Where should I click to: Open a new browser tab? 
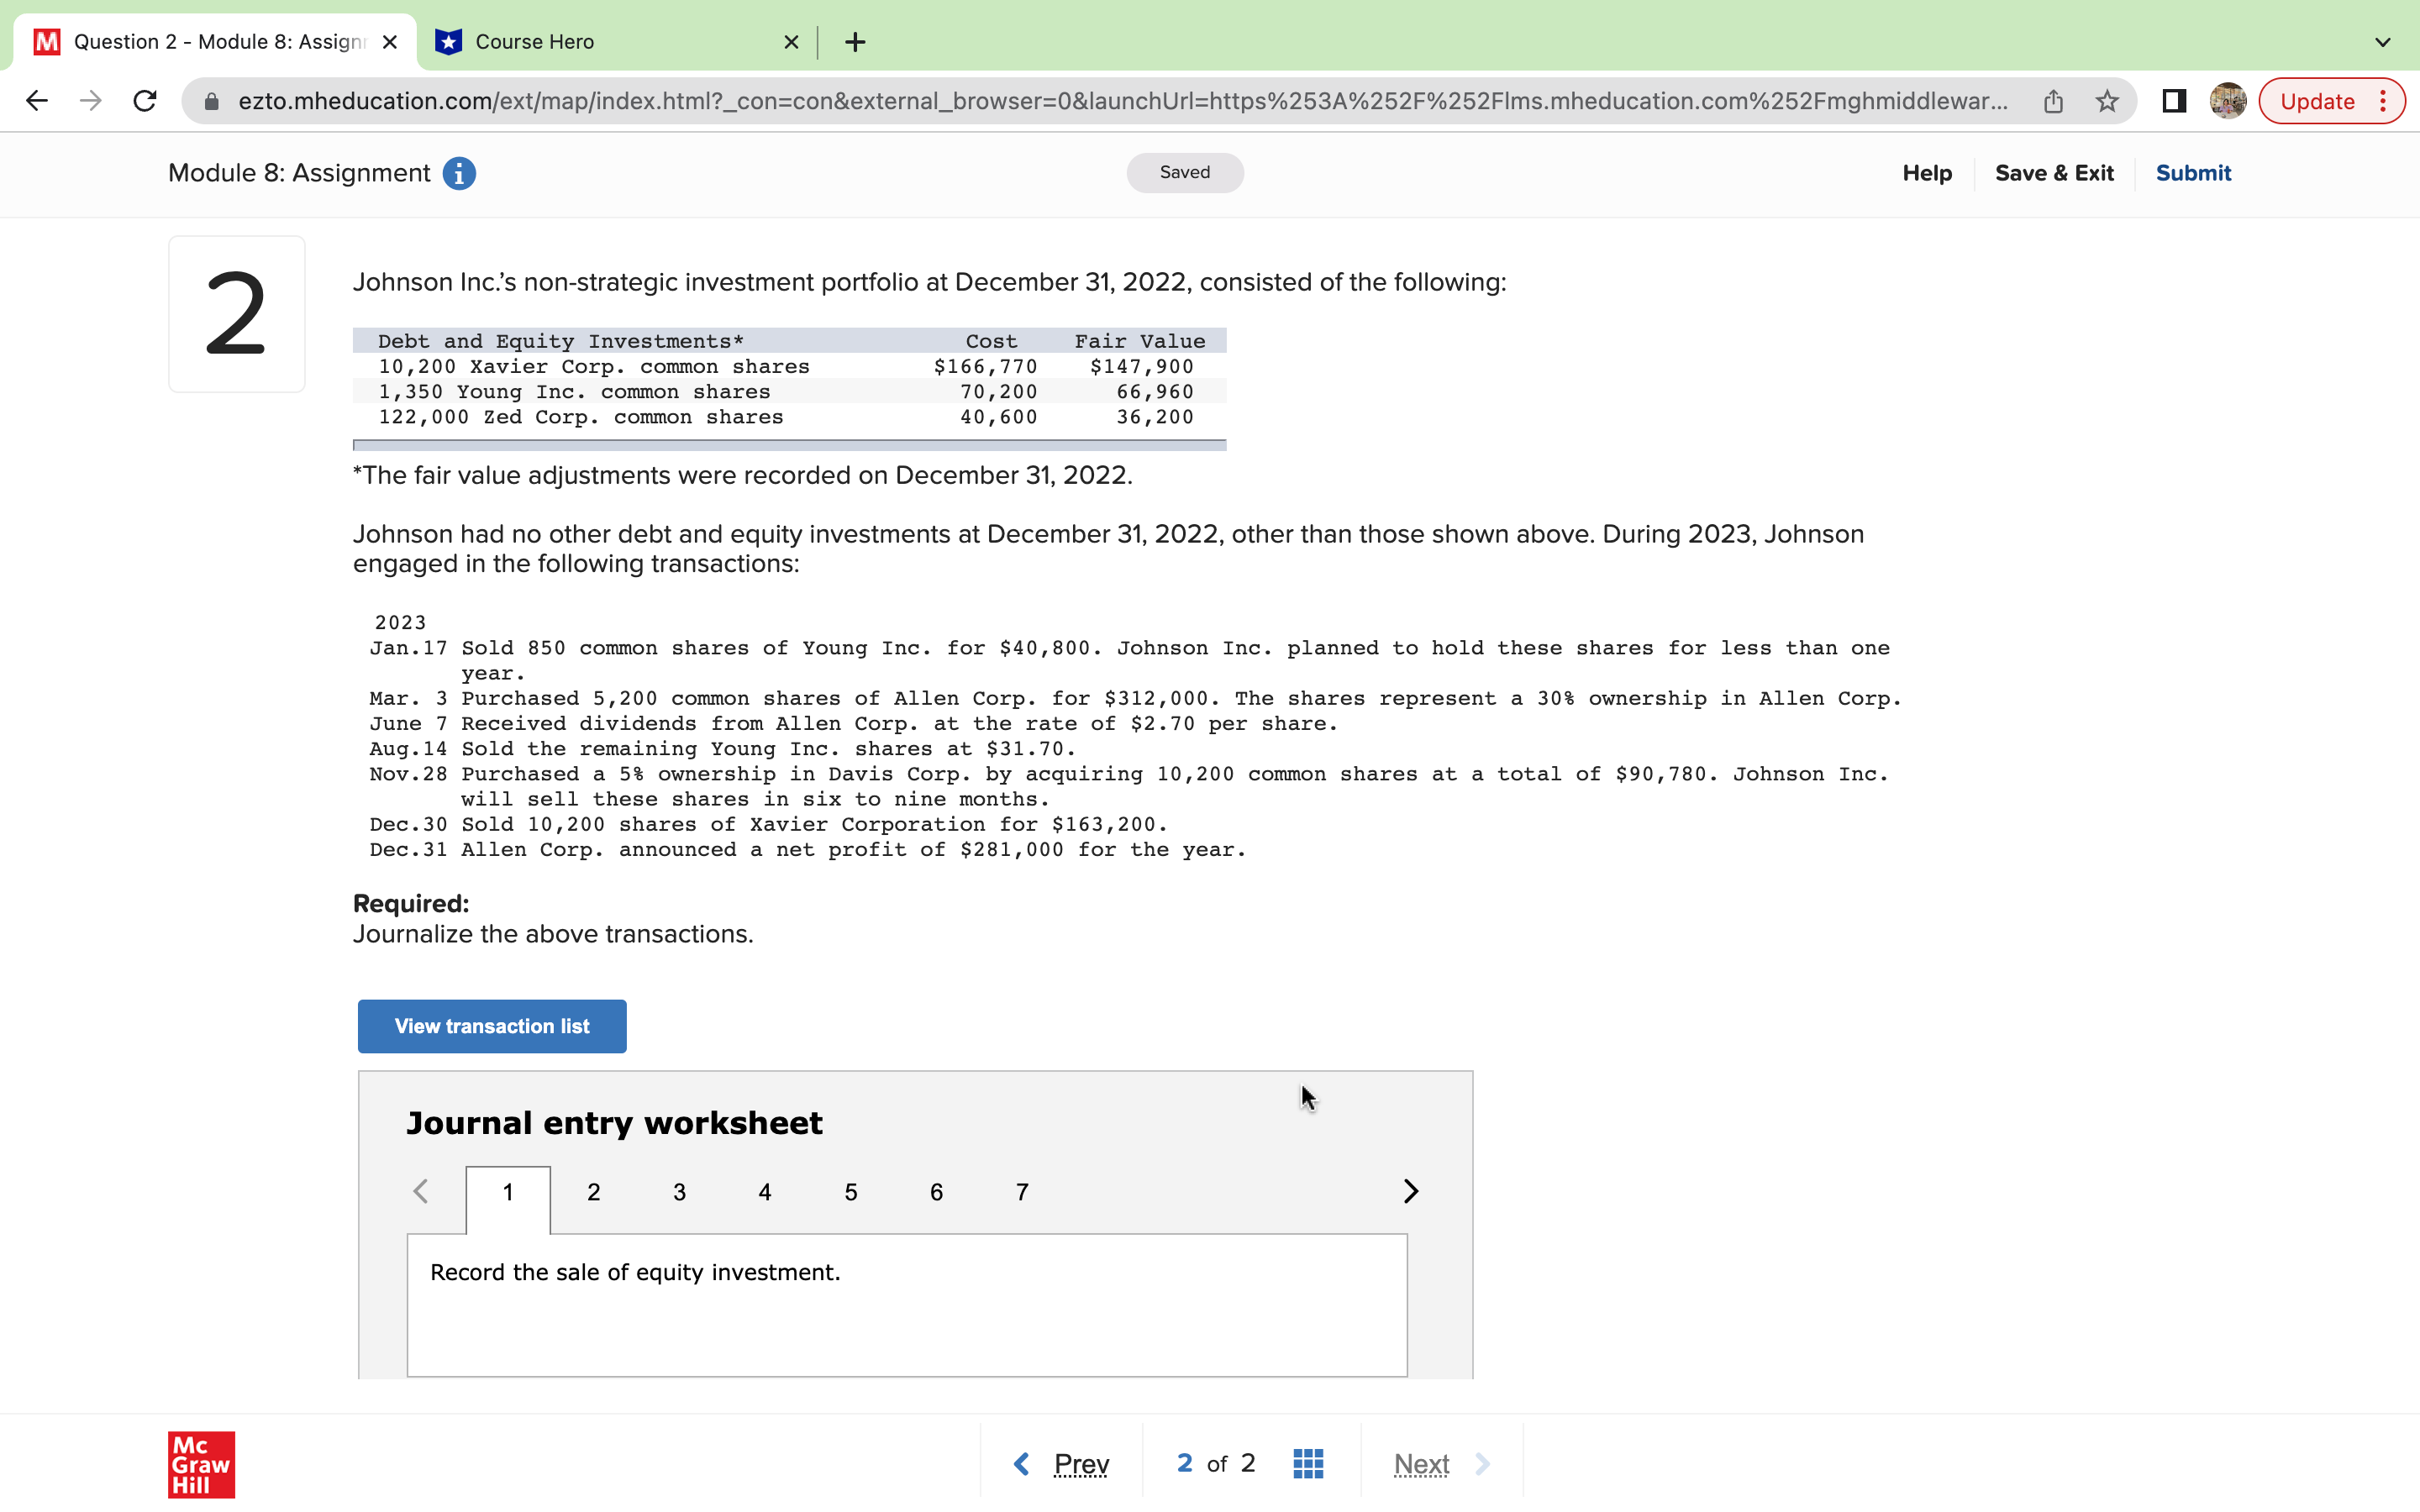point(855,42)
